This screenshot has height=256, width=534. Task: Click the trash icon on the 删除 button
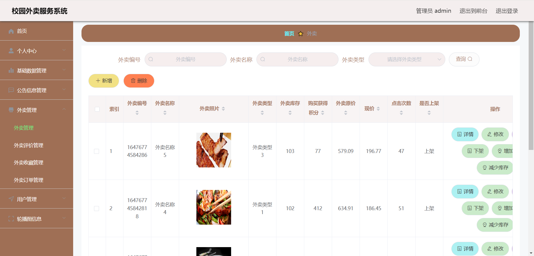133,81
